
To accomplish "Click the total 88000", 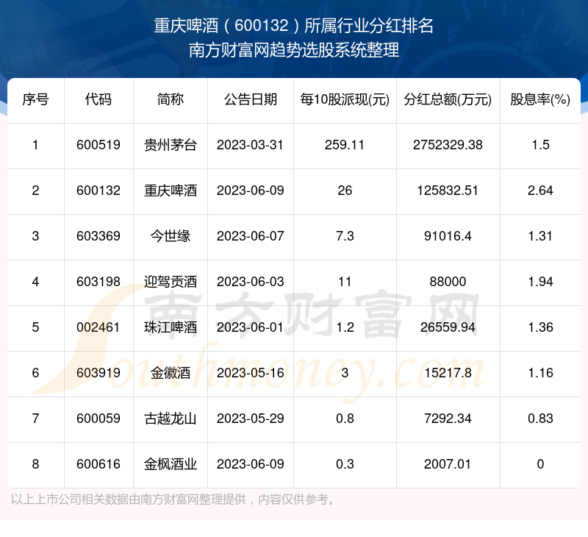I will pyautogui.click(x=448, y=282).
